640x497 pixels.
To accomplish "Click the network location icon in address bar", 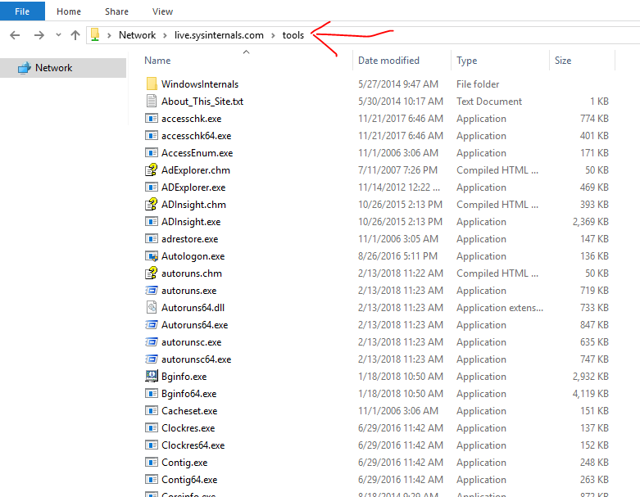I will (x=95, y=34).
